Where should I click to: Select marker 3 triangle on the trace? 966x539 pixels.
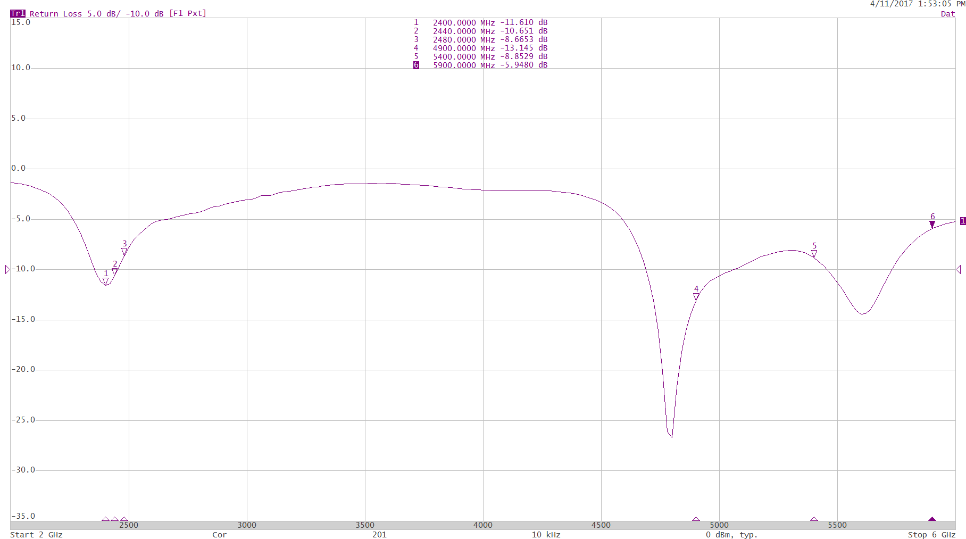[124, 251]
